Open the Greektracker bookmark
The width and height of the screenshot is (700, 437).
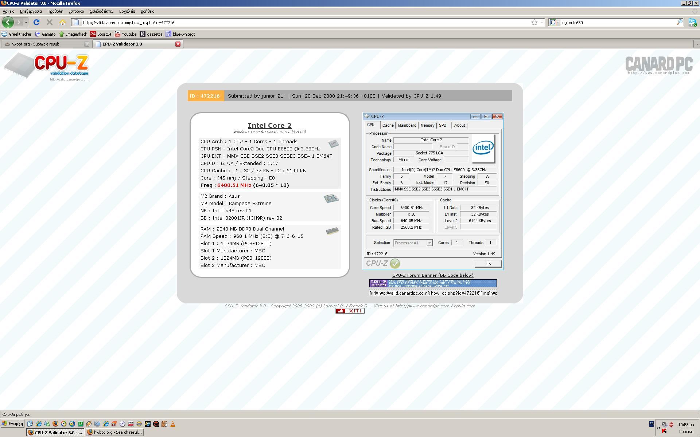pyautogui.click(x=16, y=34)
